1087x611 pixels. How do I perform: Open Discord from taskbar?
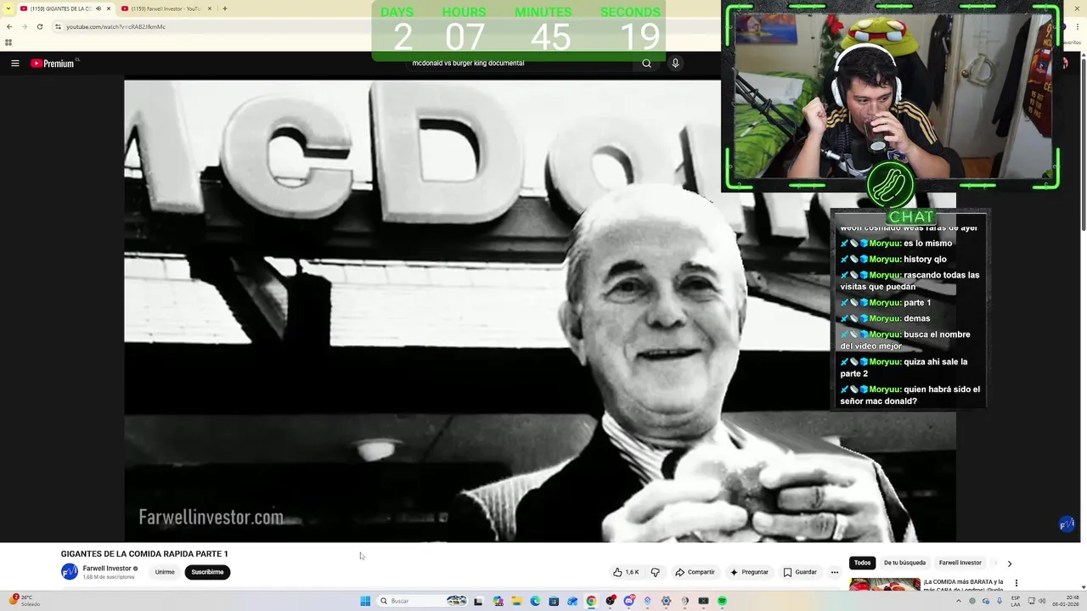pos(628,601)
